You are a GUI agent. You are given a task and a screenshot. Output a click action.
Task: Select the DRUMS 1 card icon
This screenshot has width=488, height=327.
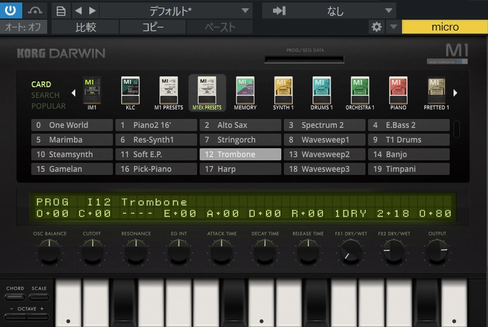click(322, 91)
